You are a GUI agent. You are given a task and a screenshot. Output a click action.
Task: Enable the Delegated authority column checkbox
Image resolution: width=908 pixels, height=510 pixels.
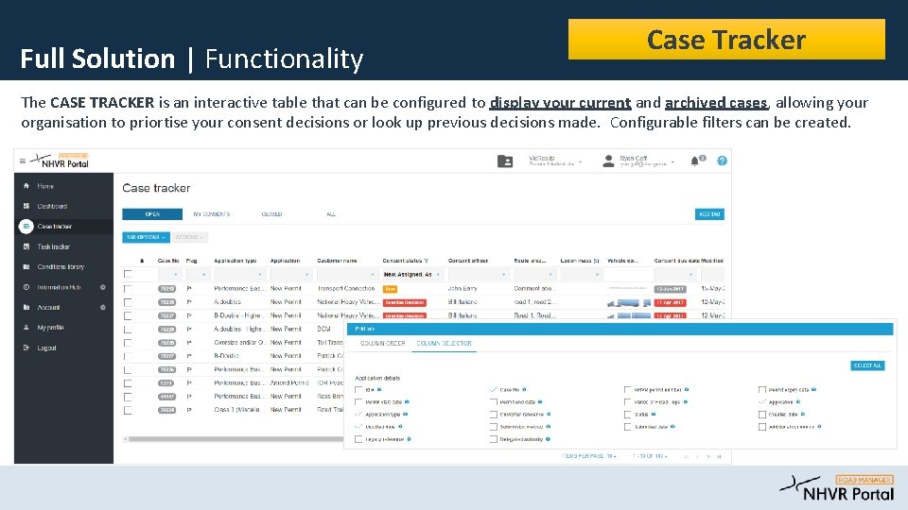[x=494, y=439]
